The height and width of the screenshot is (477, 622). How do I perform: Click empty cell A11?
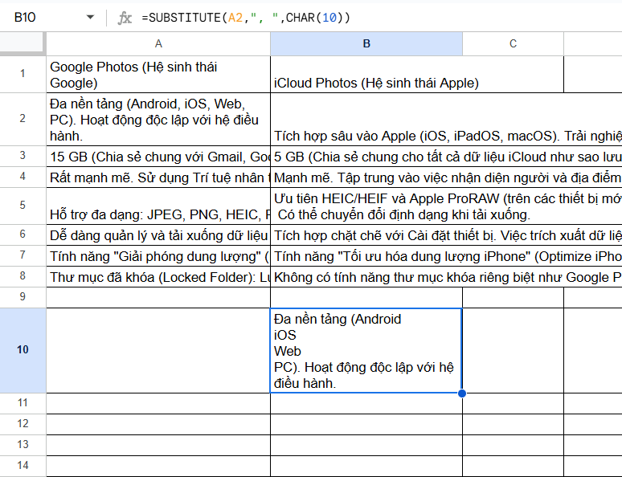click(x=158, y=404)
